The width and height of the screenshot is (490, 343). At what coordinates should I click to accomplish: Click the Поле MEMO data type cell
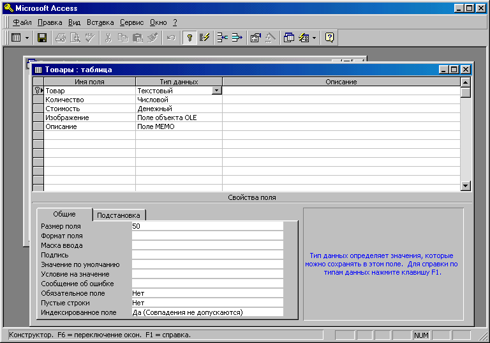click(179, 126)
